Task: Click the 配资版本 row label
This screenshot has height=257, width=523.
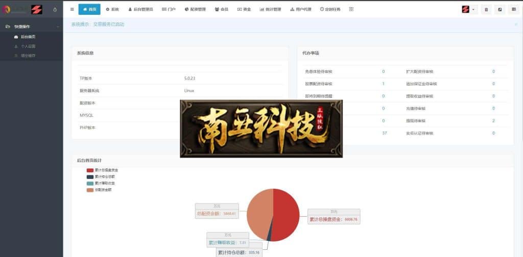Action: pos(87,103)
